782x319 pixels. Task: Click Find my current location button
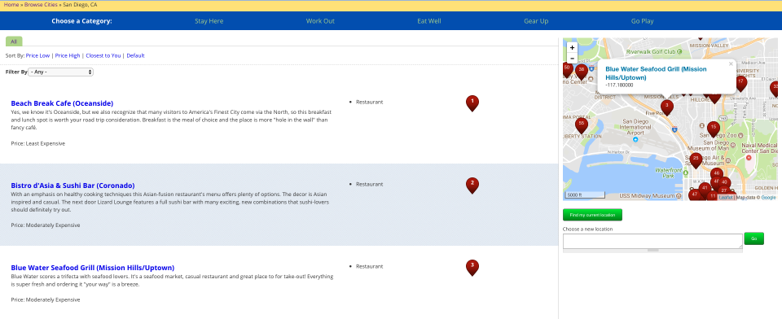click(x=592, y=215)
